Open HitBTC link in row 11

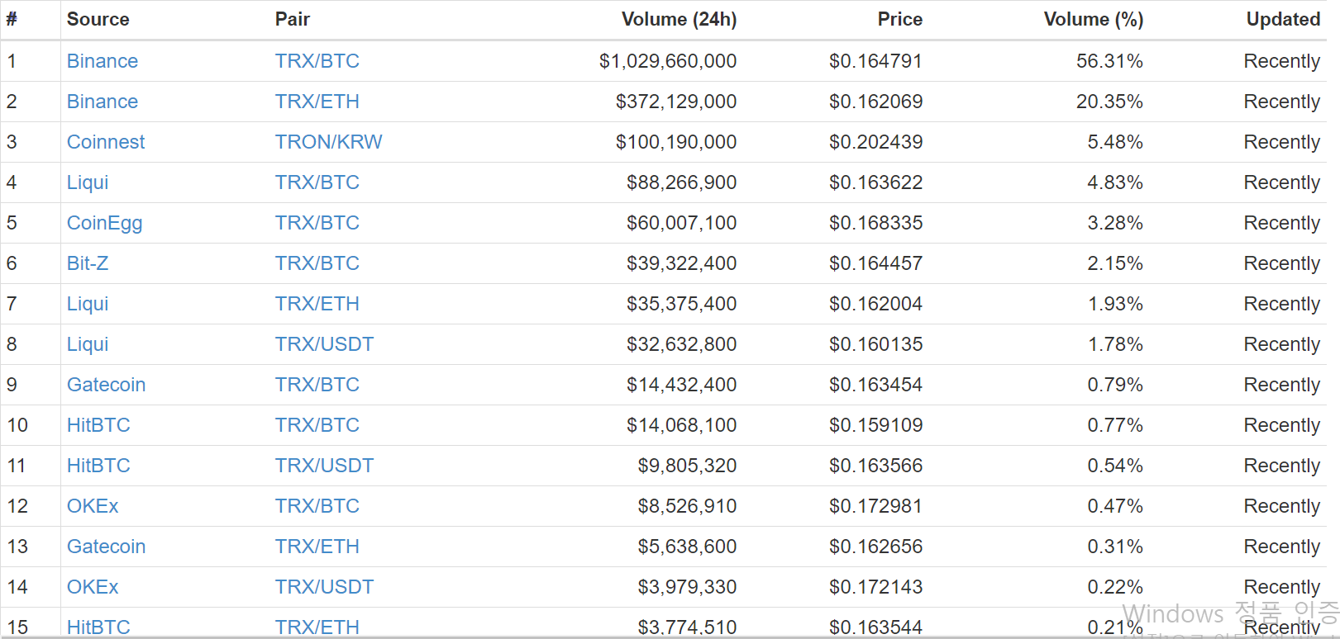[98, 466]
